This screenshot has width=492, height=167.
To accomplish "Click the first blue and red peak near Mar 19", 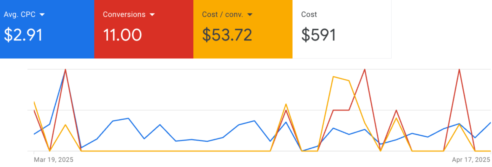I will coord(65,69).
